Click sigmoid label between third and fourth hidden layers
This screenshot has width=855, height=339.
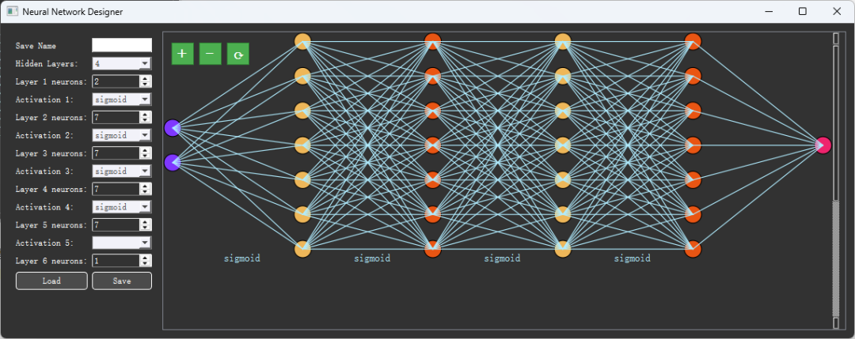[x=632, y=258]
